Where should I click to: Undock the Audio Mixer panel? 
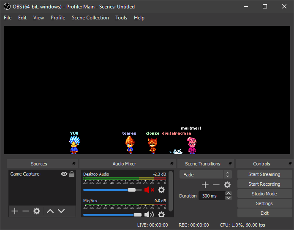pyautogui.click(x=172, y=164)
